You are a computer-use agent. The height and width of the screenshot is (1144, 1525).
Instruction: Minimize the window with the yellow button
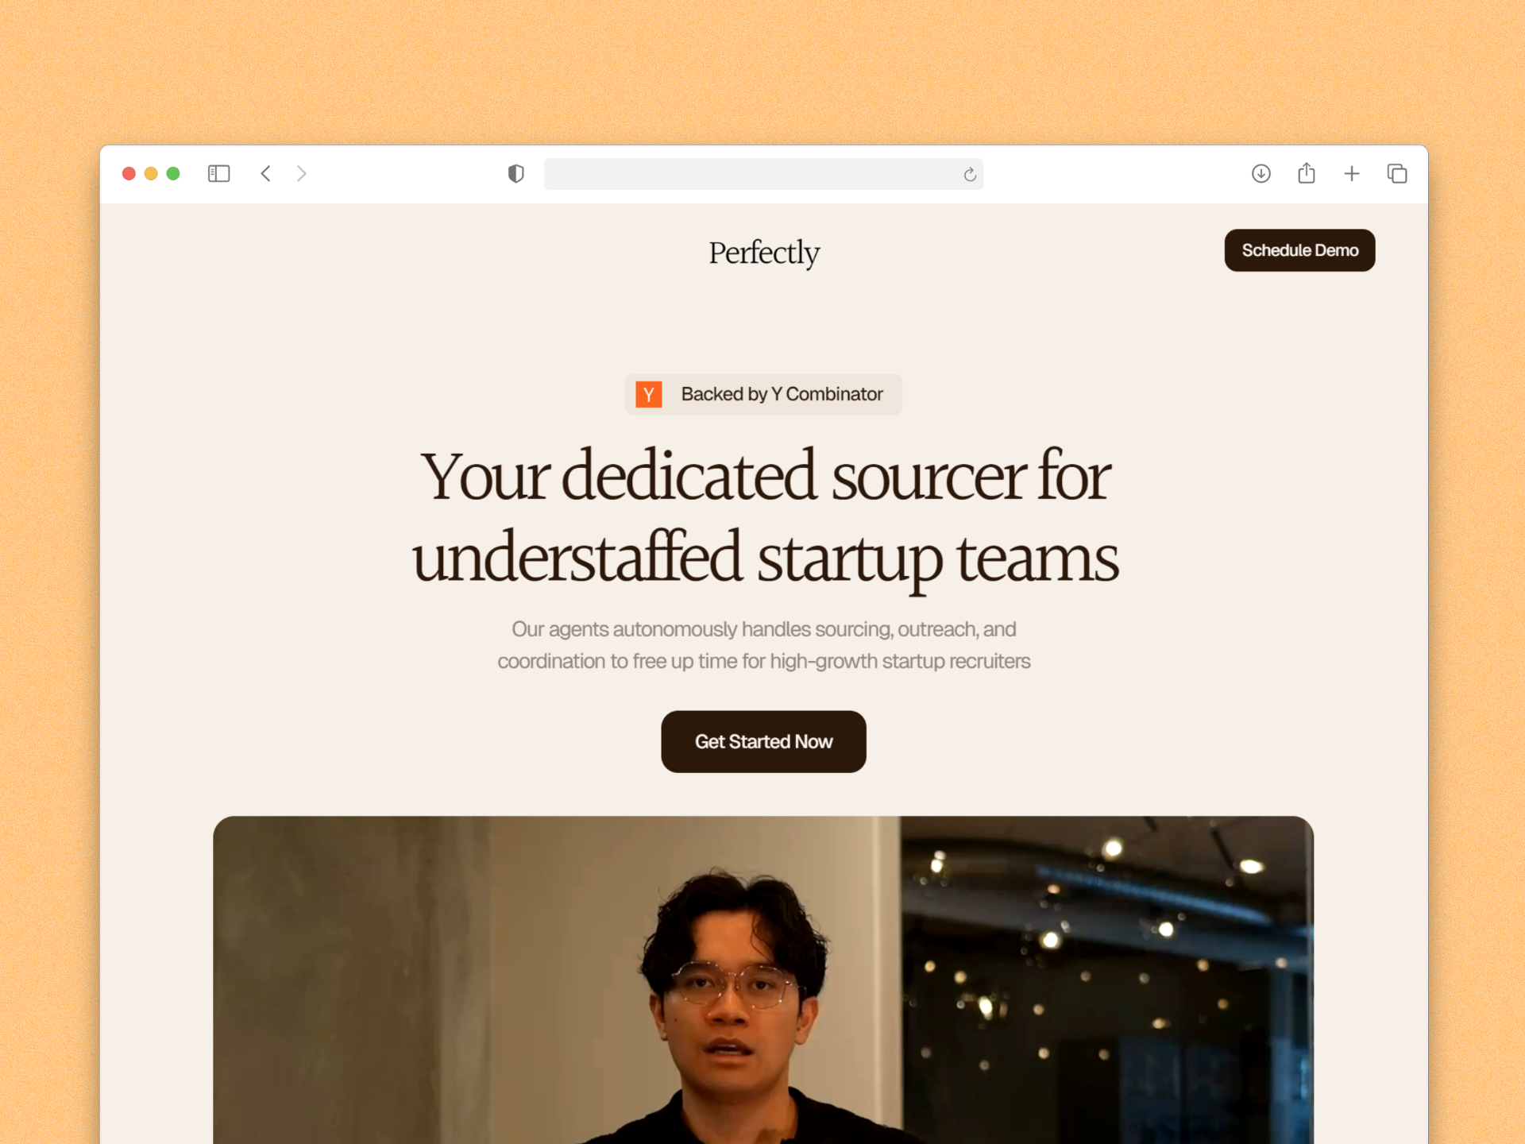coord(151,173)
